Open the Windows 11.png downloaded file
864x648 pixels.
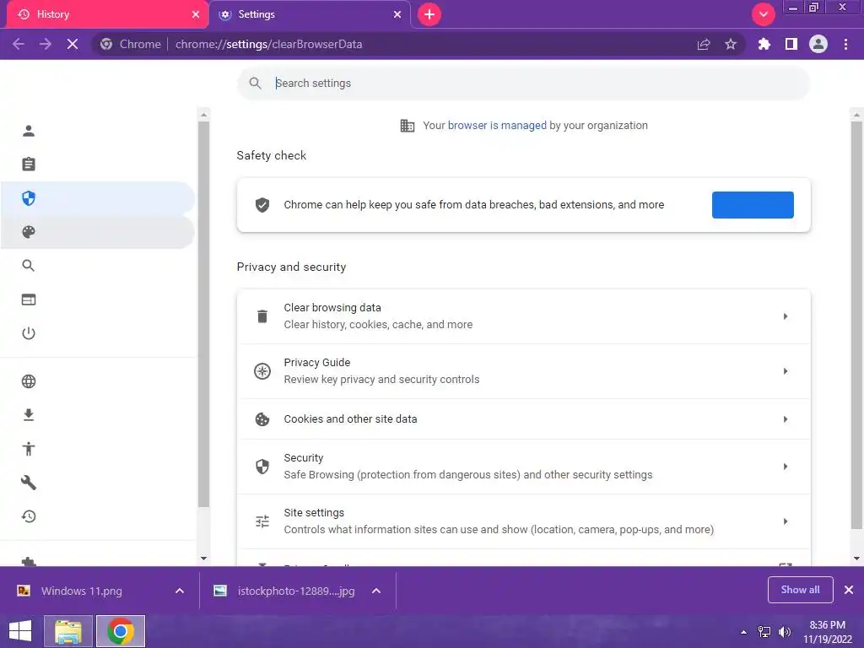pos(82,591)
